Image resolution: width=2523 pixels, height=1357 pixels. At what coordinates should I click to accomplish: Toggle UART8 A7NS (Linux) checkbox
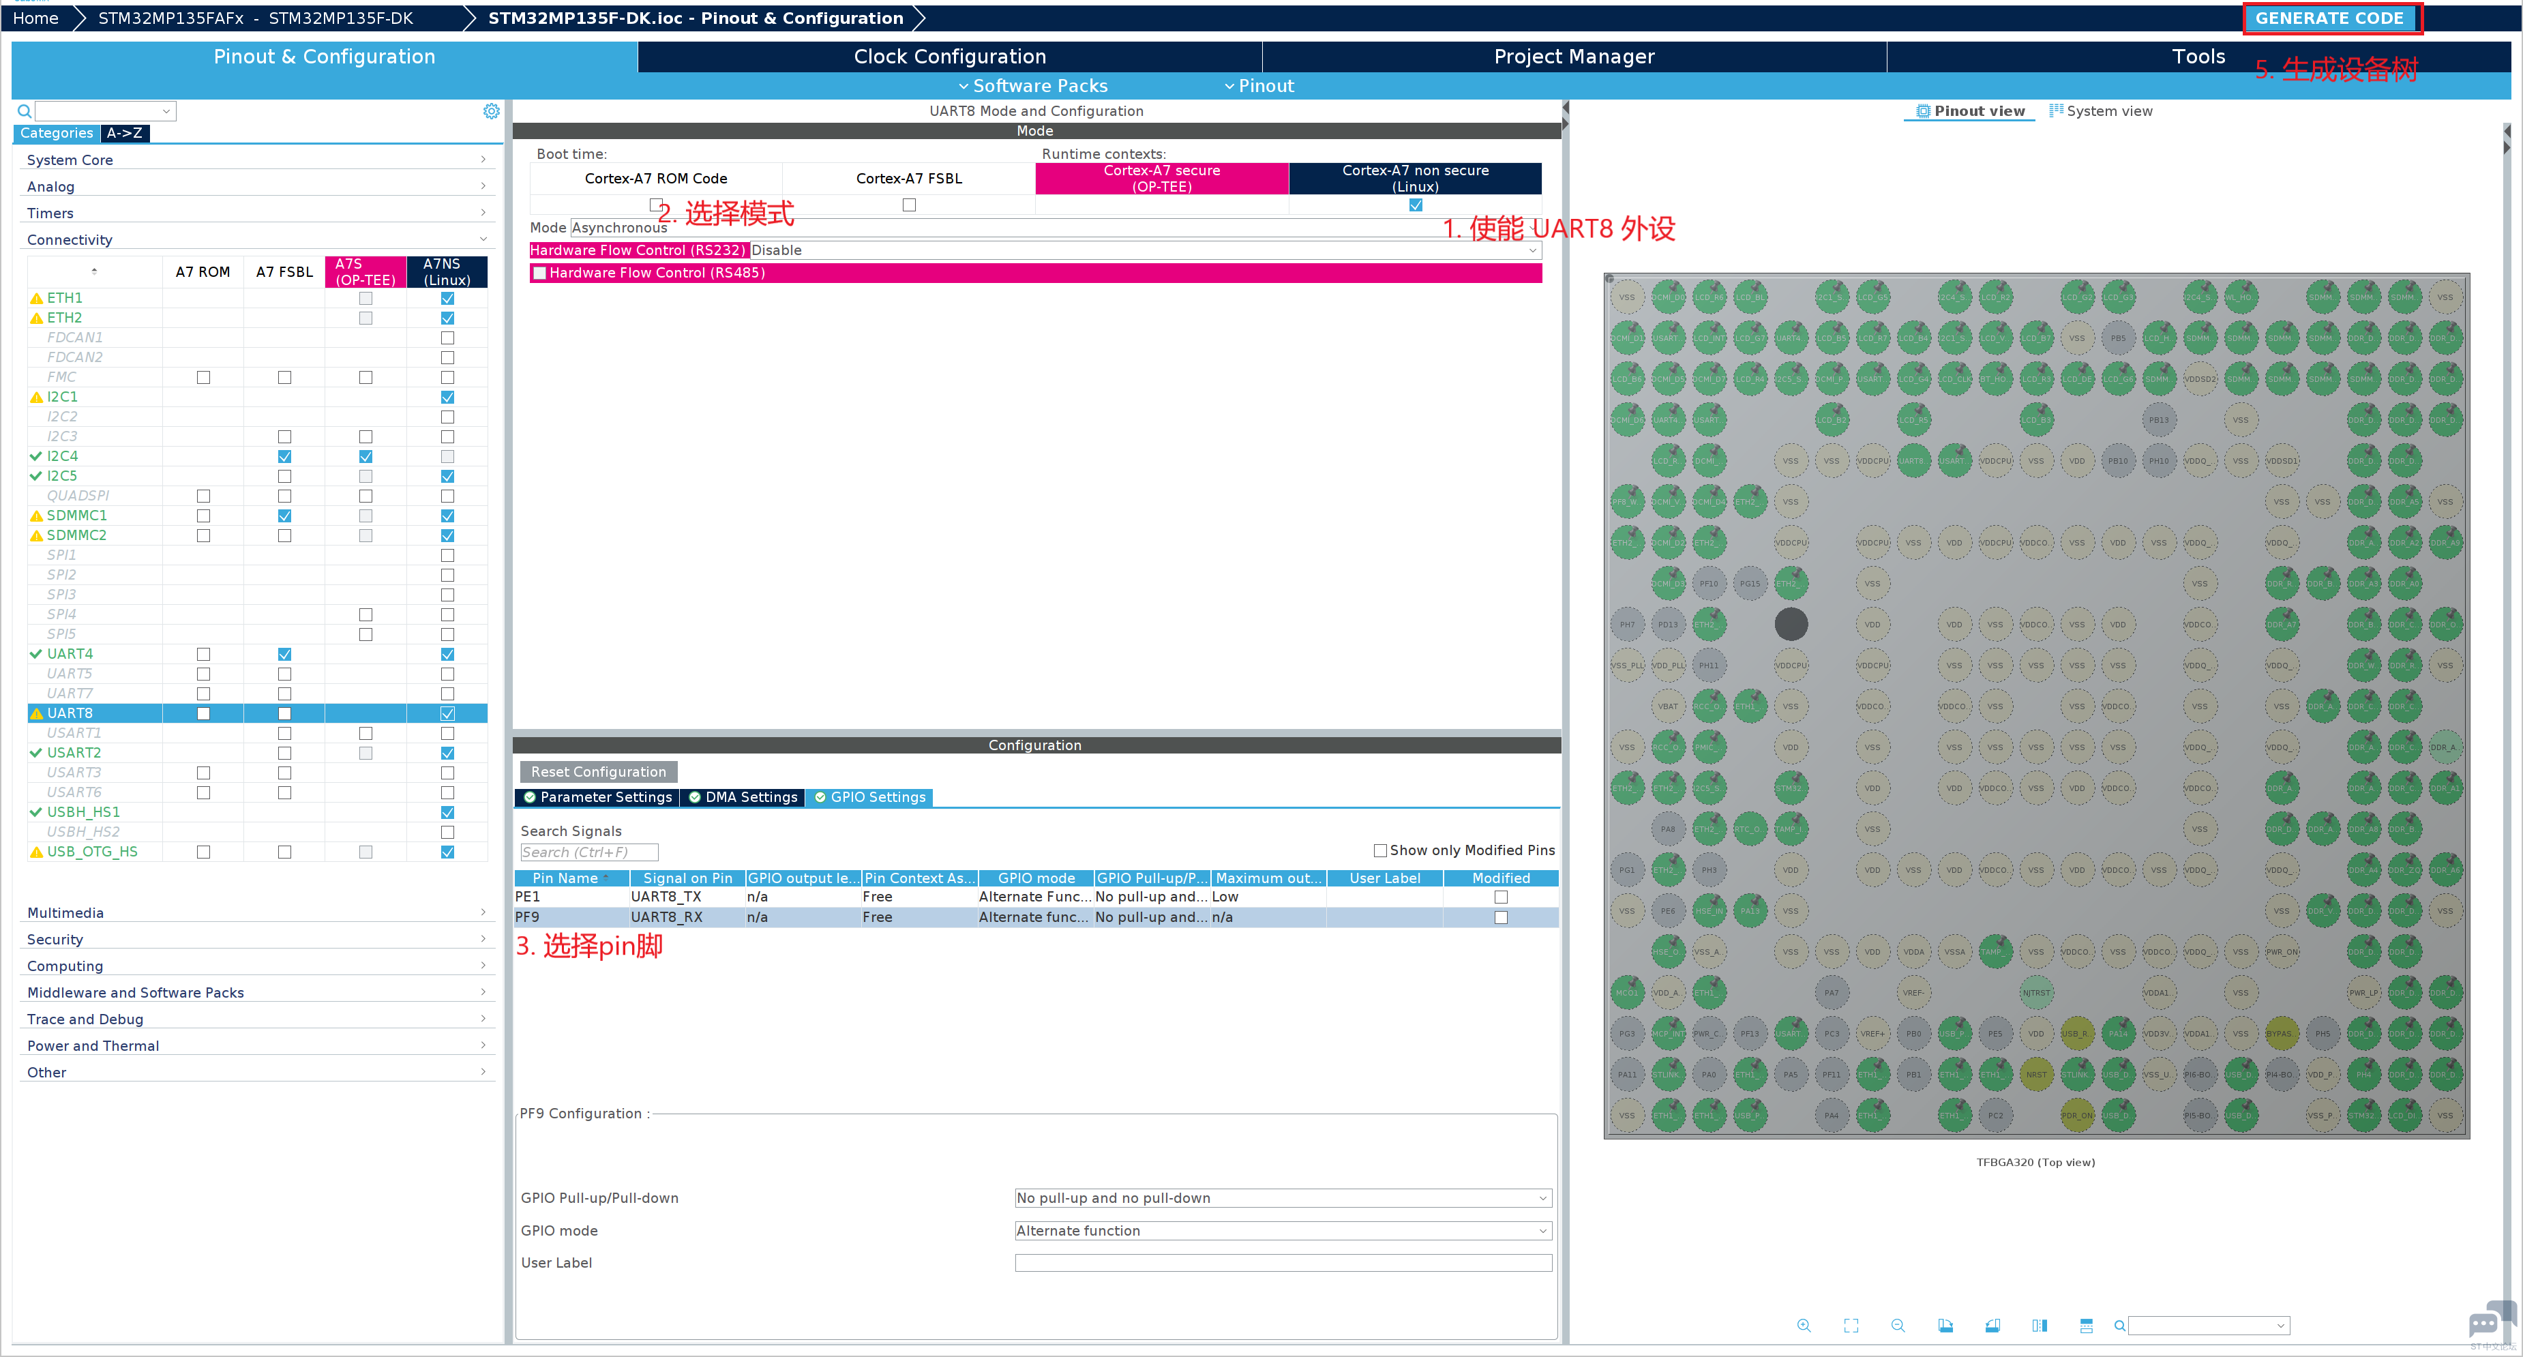click(447, 713)
